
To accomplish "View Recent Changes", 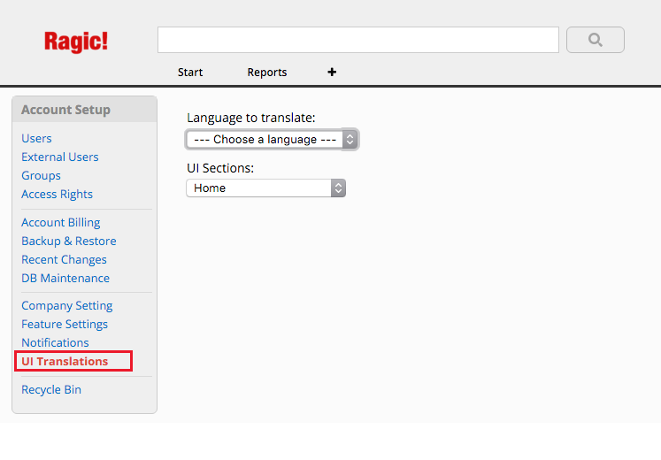I will click(64, 259).
